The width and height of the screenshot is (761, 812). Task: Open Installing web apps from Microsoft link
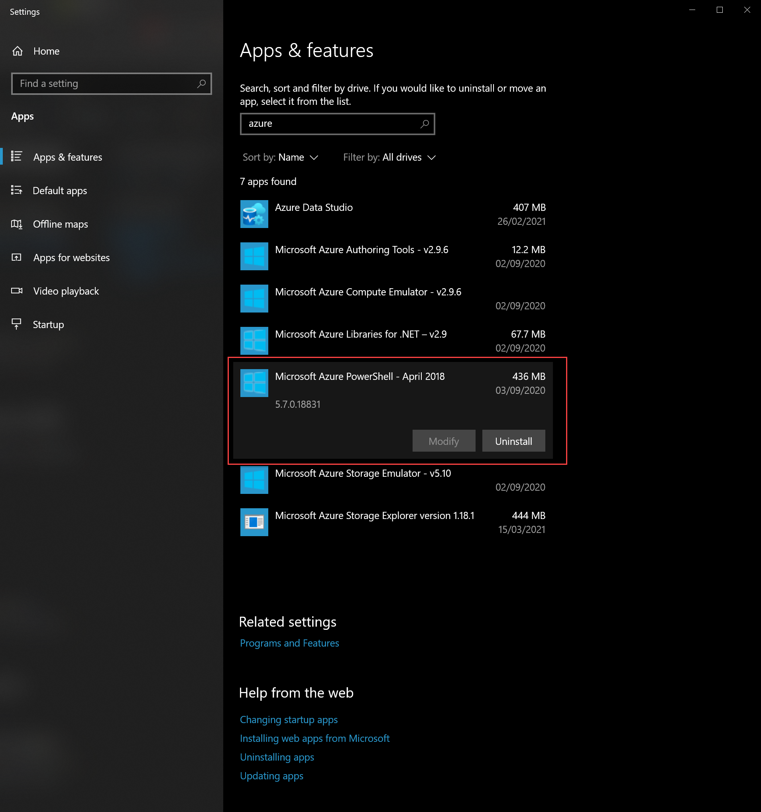pyautogui.click(x=315, y=738)
